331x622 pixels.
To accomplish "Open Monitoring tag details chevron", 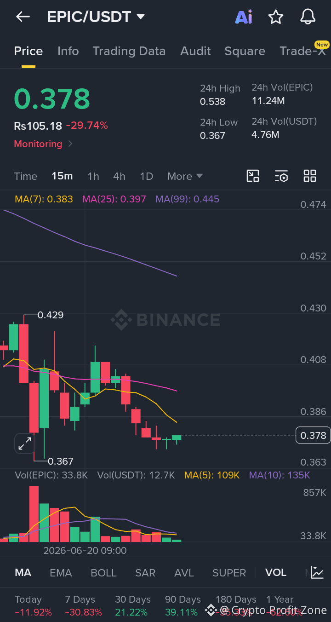I will coord(70,144).
